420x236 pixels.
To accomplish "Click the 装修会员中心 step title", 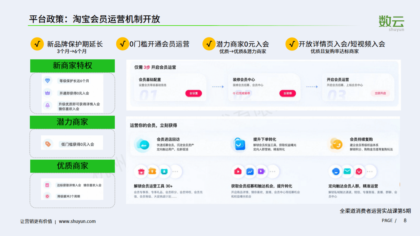I will pyautogui.click(x=244, y=80).
